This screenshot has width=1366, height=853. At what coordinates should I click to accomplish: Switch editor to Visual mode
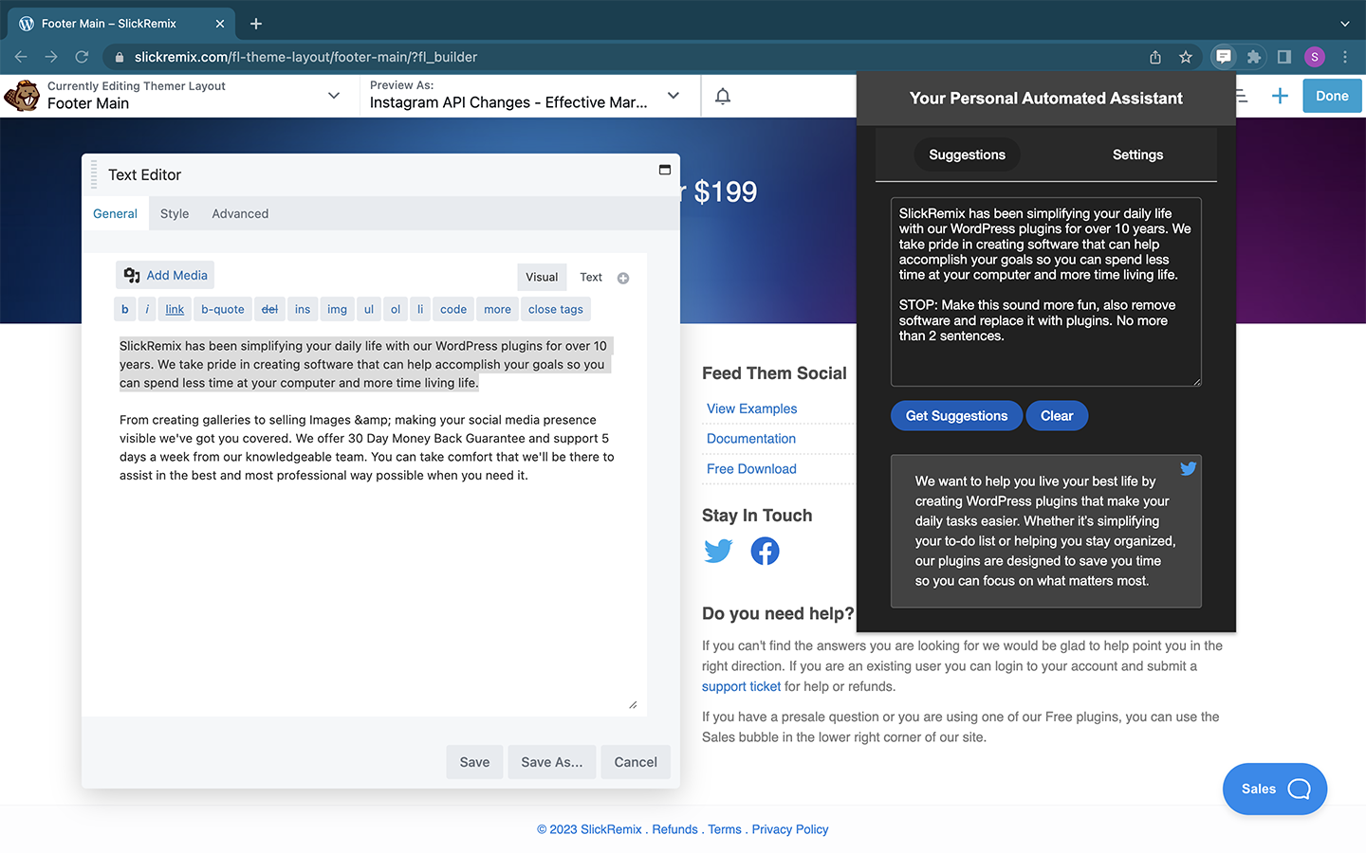click(x=542, y=277)
